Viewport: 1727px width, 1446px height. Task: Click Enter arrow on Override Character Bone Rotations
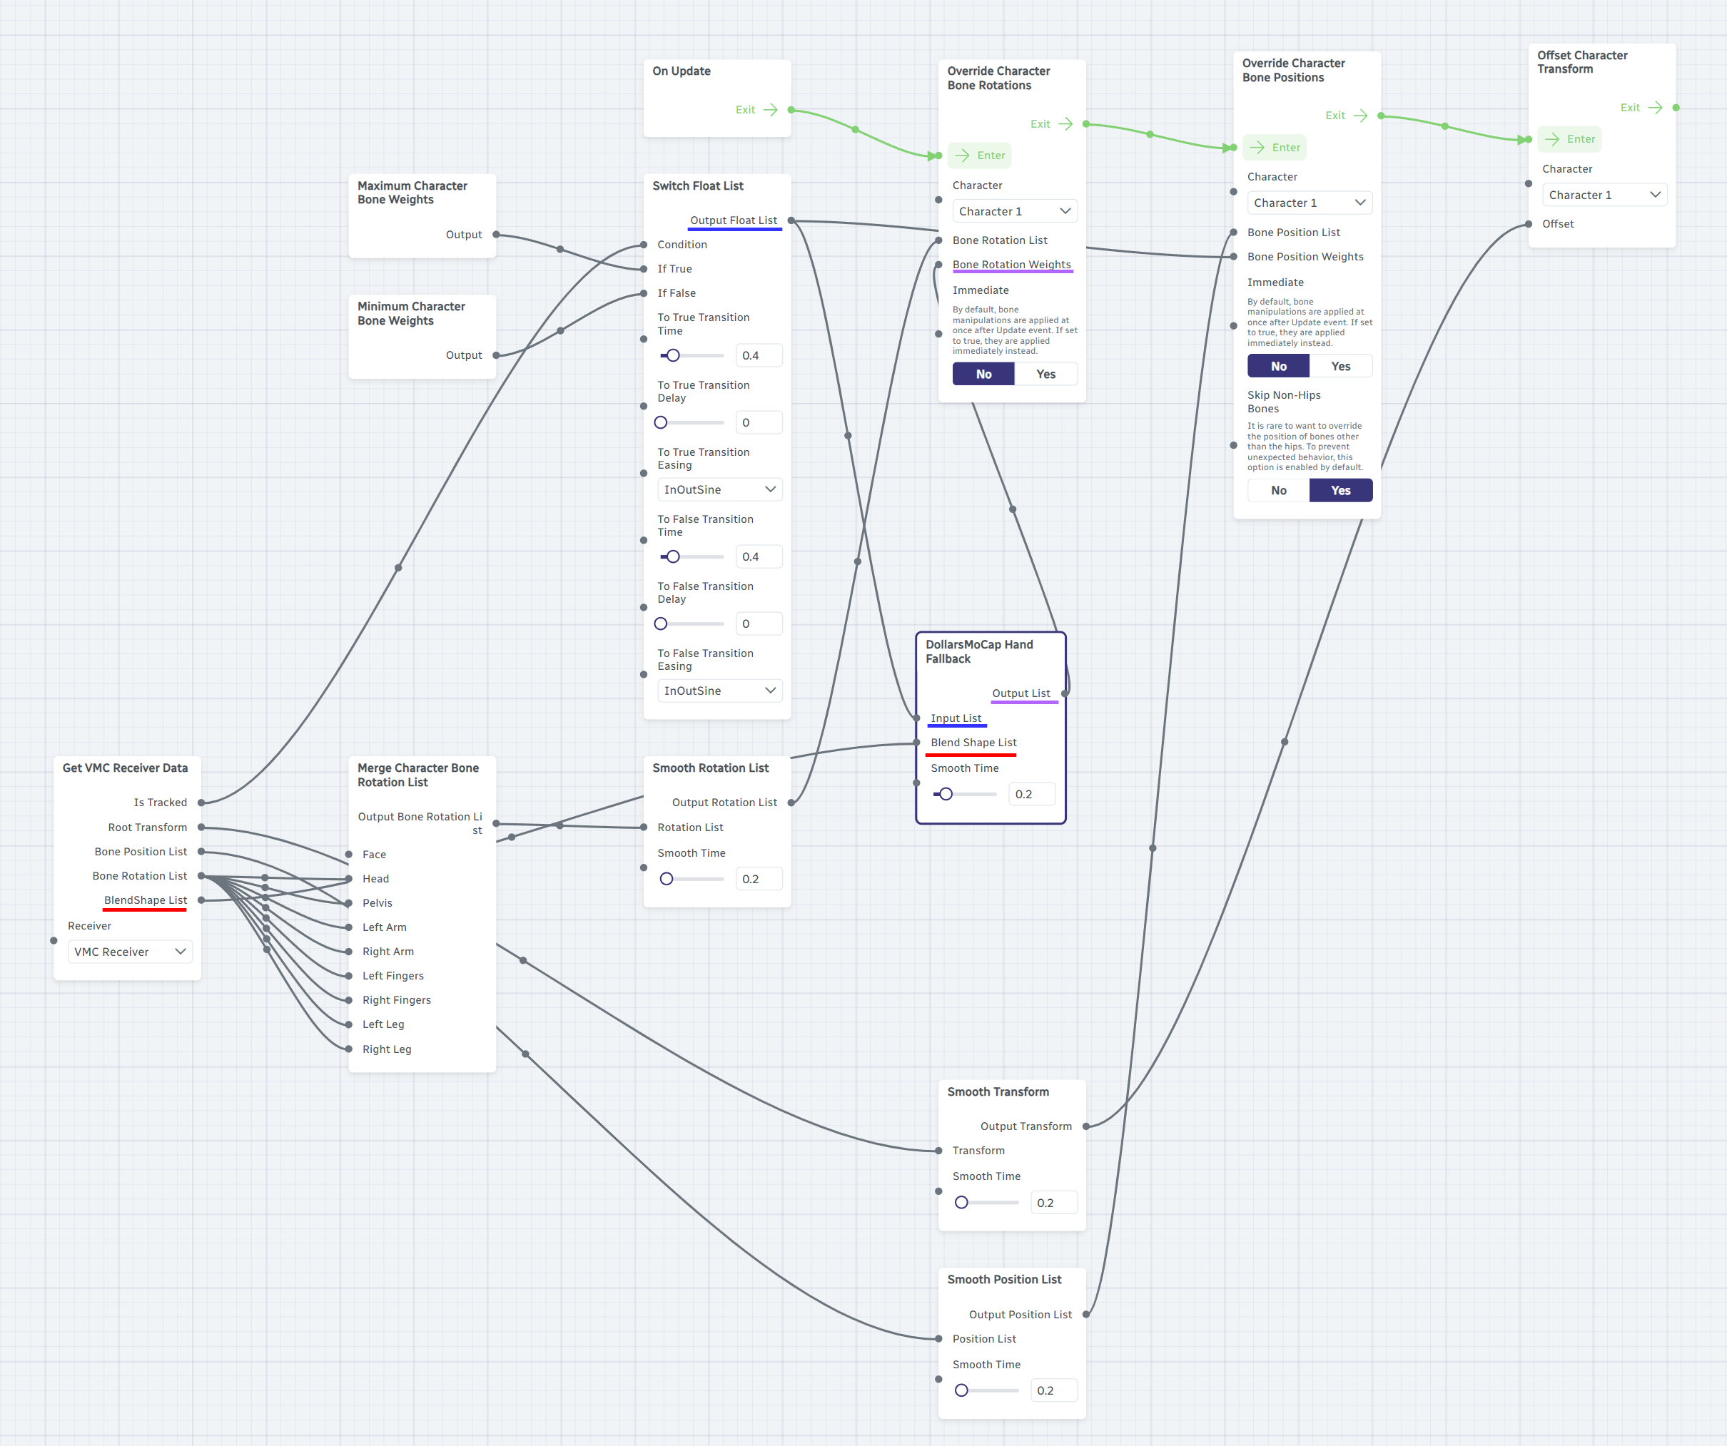[x=962, y=156]
